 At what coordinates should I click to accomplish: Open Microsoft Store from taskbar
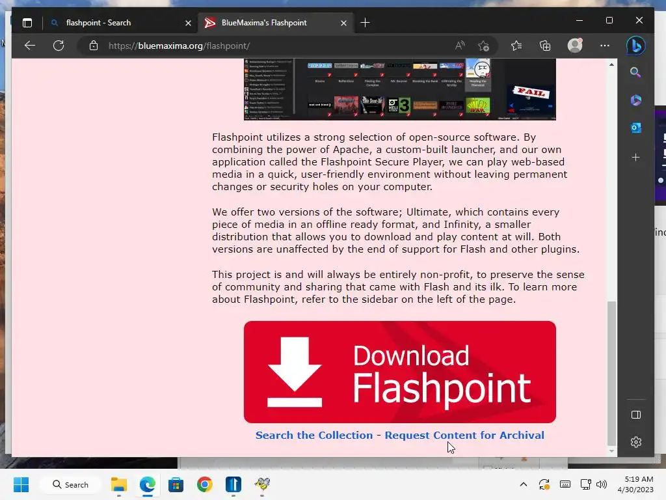(176, 484)
